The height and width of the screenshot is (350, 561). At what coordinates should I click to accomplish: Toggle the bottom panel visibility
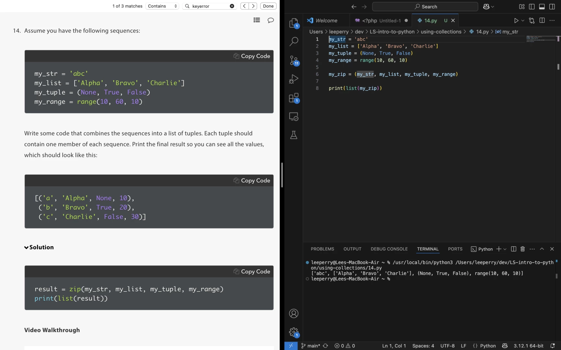[x=542, y=6]
